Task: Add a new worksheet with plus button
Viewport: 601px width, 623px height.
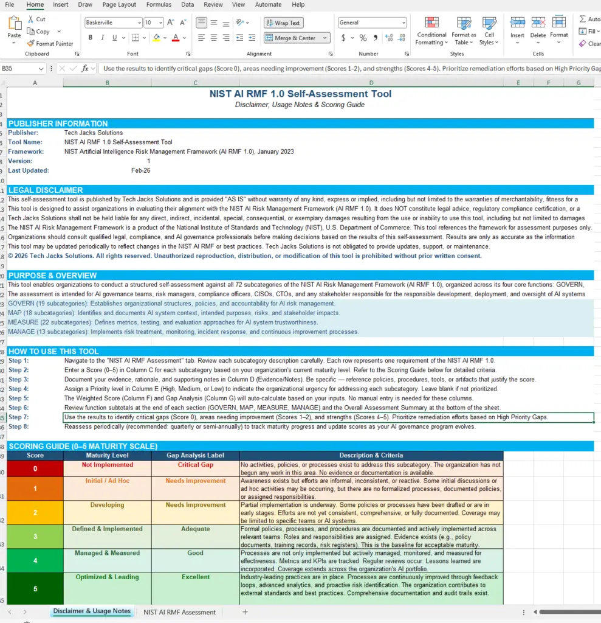Action: [x=245, y=612]
